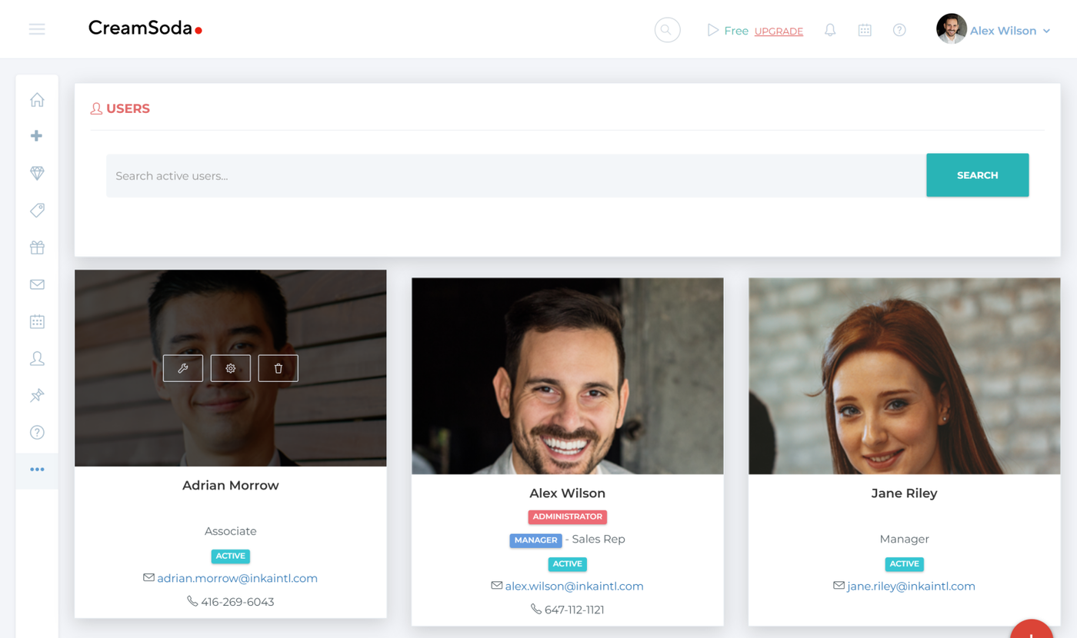The height and width of the screenshot is (638, 1077).
Task: Open the tag icon in sidebar
Action: pyautogui.click(x=37, y=210)
